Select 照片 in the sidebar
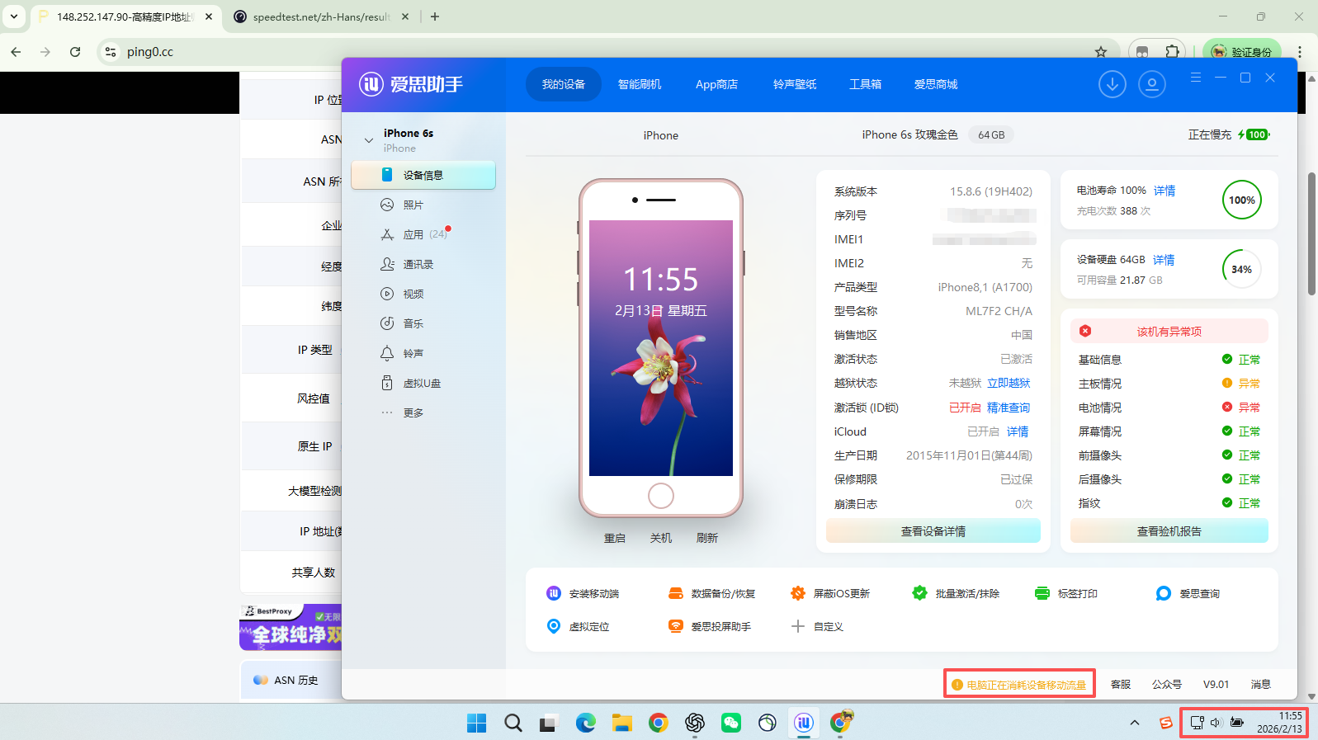Viewport: 1318px width, 740px height. point(413,205)
